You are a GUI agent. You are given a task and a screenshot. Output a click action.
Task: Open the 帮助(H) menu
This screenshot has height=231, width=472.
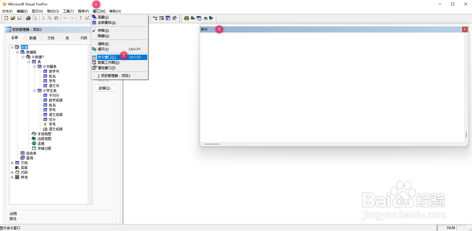coord(115,11)
